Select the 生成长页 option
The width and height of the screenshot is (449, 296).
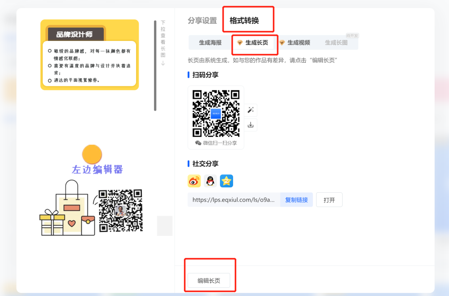point(253,43)
